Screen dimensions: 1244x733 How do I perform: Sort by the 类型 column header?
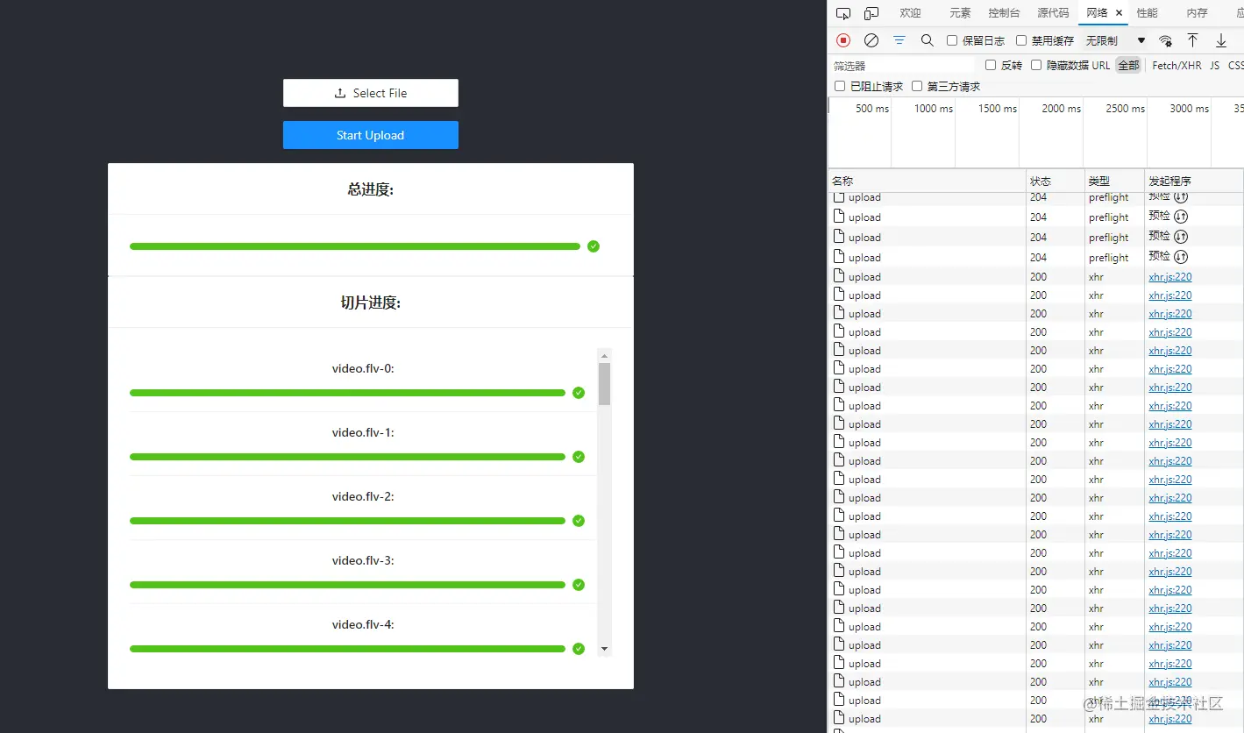tap(1114, 181)
